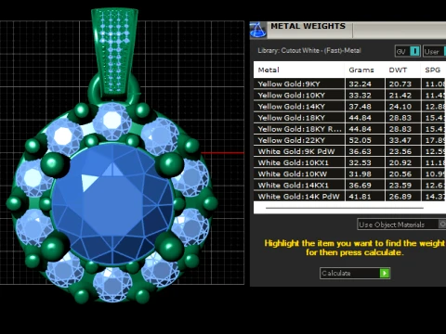Click the 21.42 DWT value
The width and height of the screenshot is (446, 334).
(400, 96)
